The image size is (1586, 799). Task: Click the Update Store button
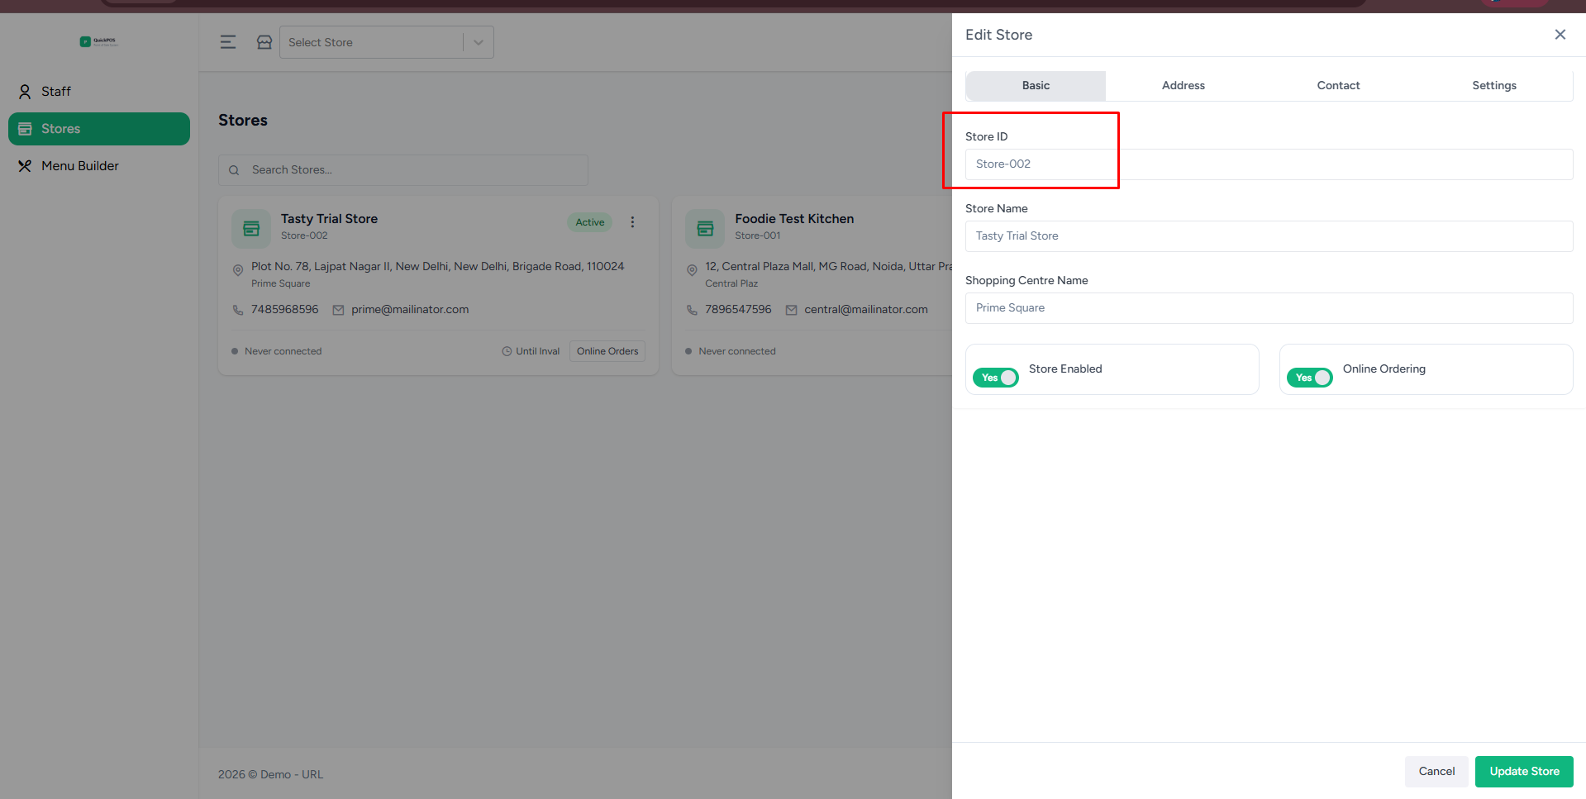click(x=1524, y=772)
